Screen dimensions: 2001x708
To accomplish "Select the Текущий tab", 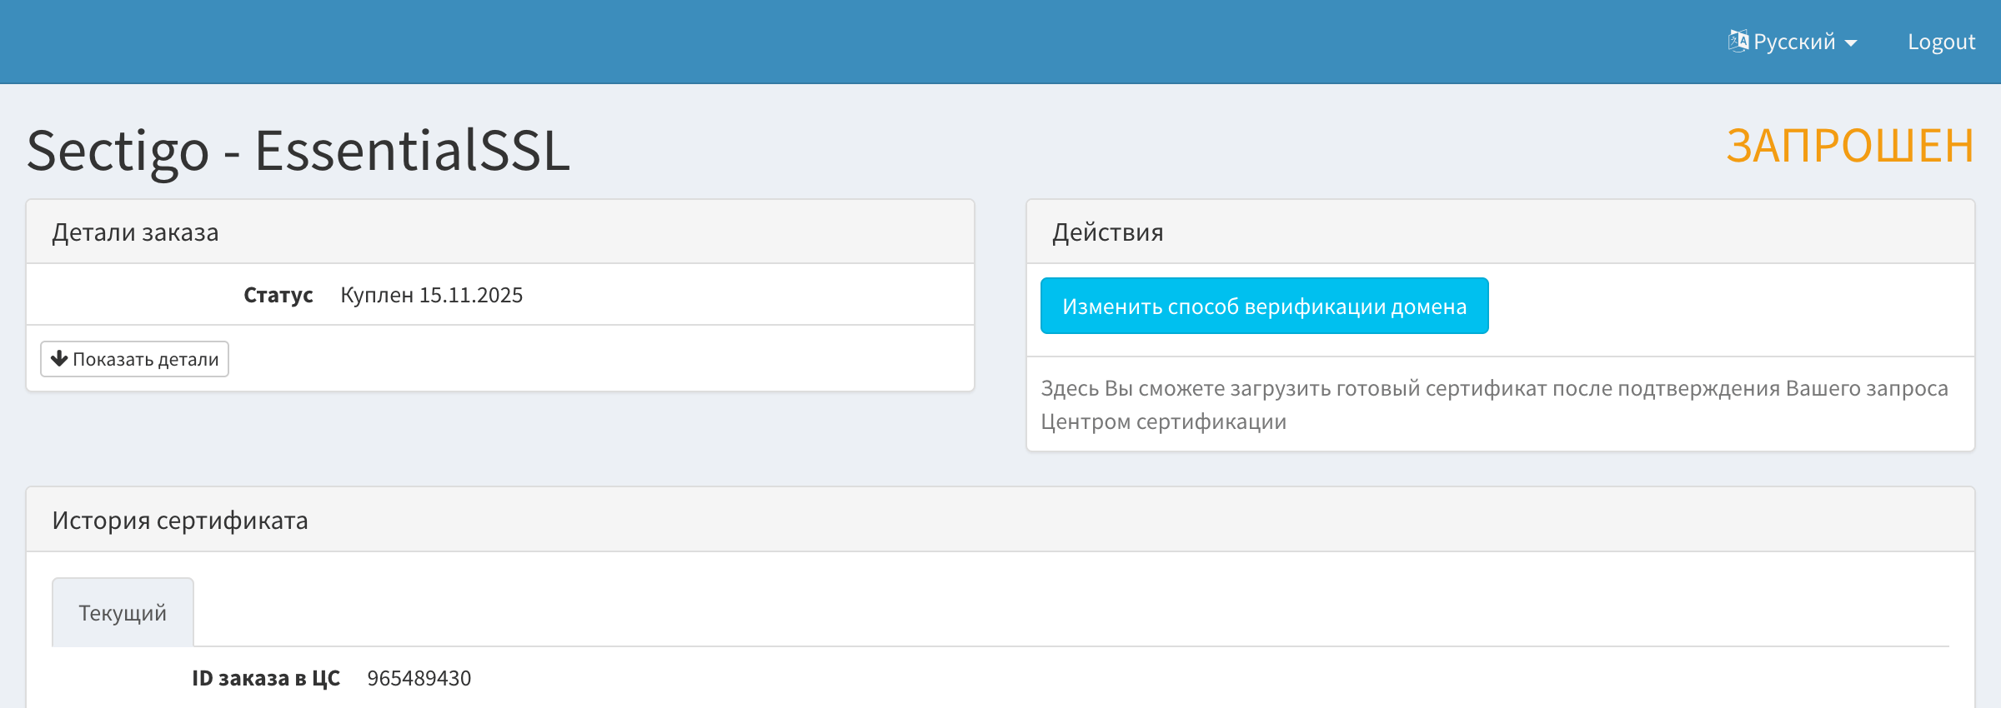I will tap(123, 612).
